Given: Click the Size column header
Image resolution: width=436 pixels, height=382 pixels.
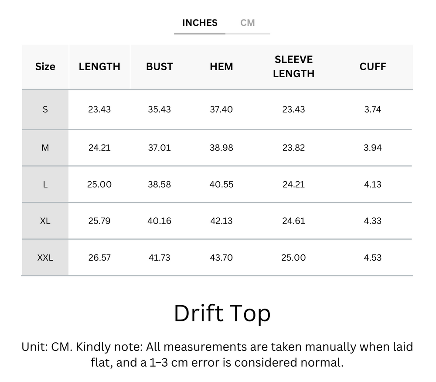Looking at the screenshot, I should click(45, 66).
